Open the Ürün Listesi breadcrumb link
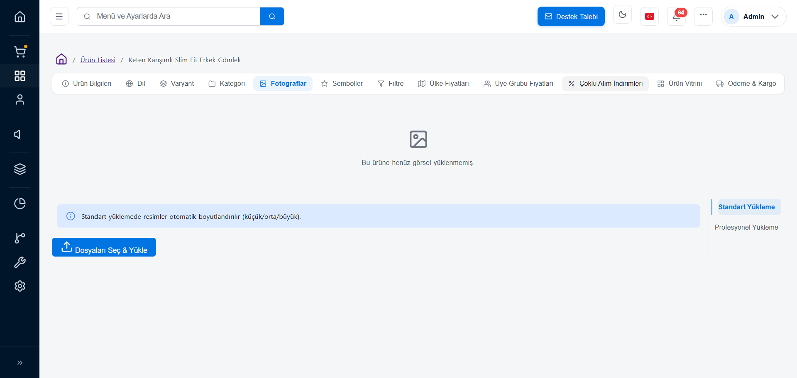The height and width of the screenshot is (378, 797). pos(98,60)
